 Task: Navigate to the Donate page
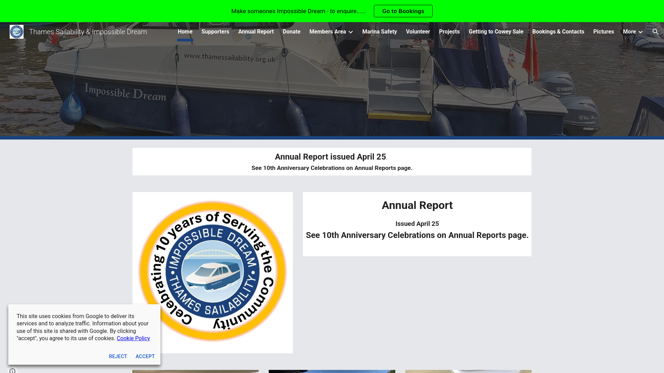[292, 32]
